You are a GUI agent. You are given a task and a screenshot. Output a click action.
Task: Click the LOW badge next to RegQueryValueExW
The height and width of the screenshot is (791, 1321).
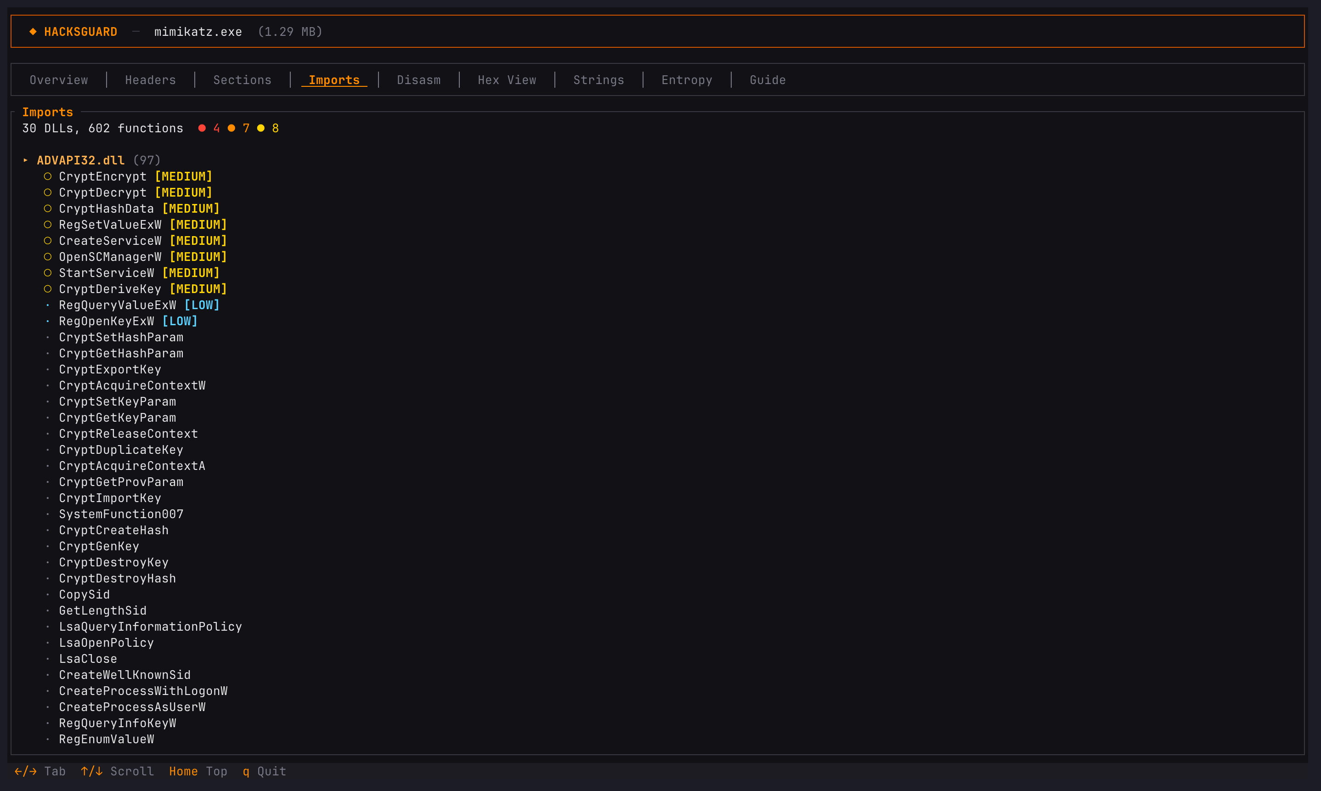[202, 305]
